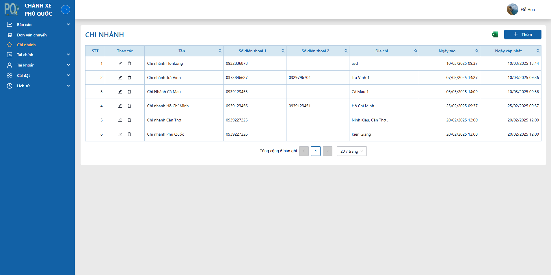Click the Ngày tạo column header label

[447, 51]
